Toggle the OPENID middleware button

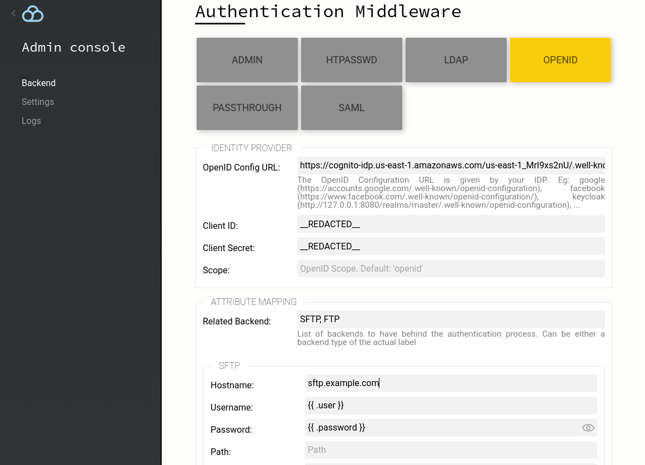(x=561, y=60)
